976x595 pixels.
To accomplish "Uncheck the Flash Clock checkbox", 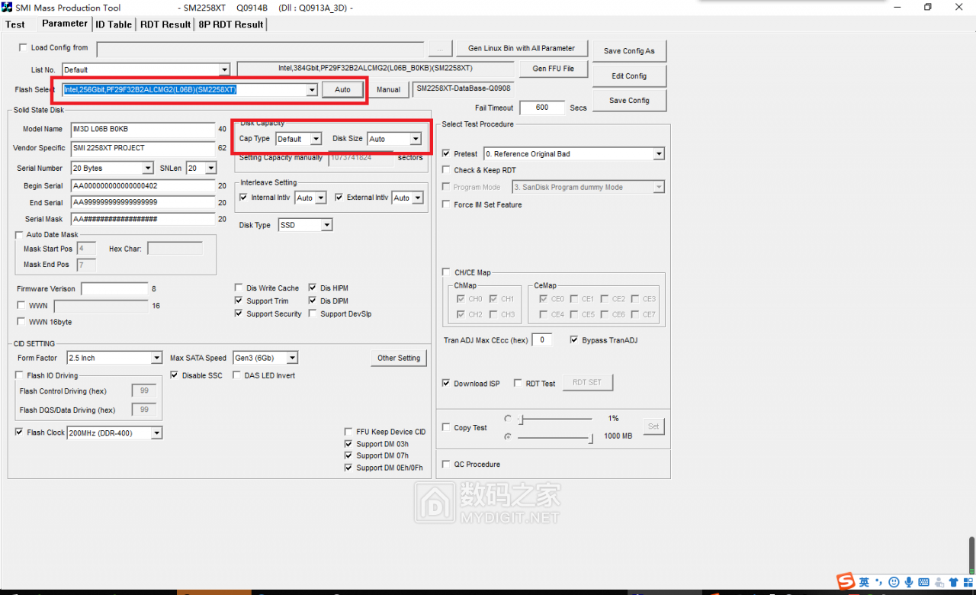I will coord(19,432).
